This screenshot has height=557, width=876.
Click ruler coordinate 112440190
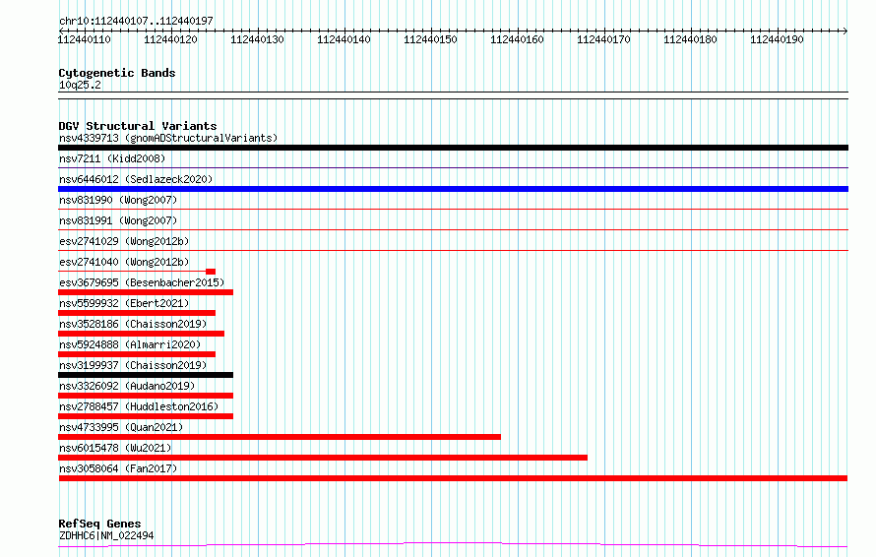pos(778,39)
